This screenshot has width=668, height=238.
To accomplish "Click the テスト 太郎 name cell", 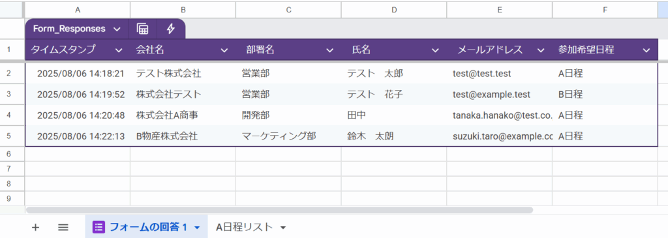I will coord(394,74).
